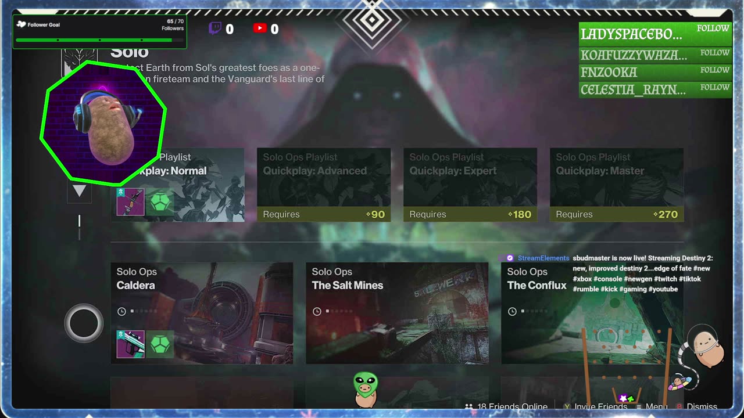Click the Requires 270 power bar

(x=617, y=214)
